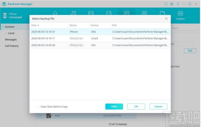Select backup dated 2020-06-03-14-09-36
201x127 pixels.
point(100,45)
